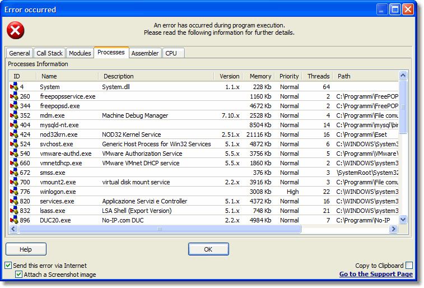Open the Call Stack tab
Screen dimensions: 424x288
click(49, 53)
